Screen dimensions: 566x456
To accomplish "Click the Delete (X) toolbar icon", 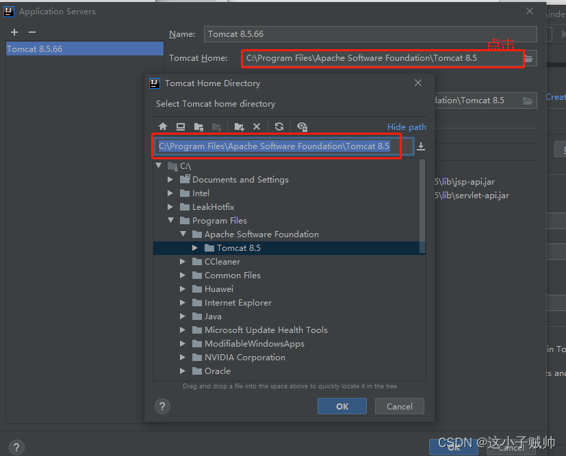I will click(x=257, y=126).
